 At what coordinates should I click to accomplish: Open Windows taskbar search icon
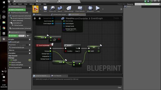[4, 7]
